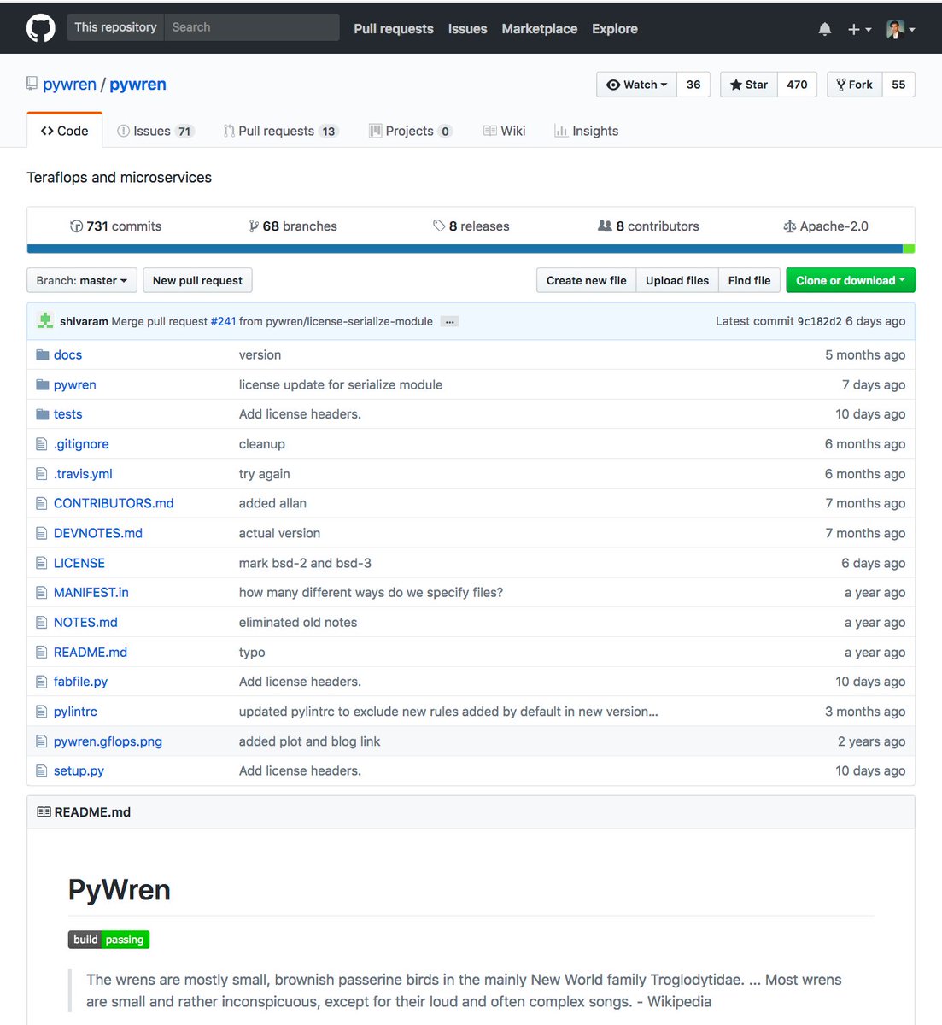The image size is (942, 1025).
Task: Click the stargazers count 470
Action: click(x=797, y=85)
